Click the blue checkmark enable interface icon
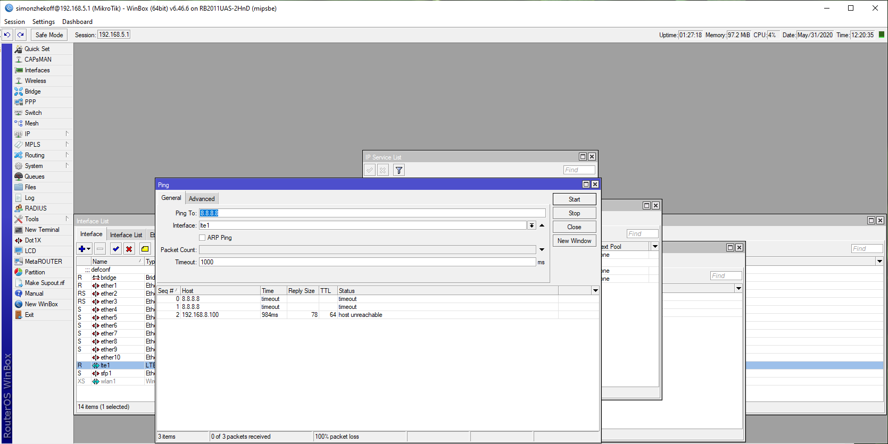This screenshot has width=888, height=444. point(115,249)
